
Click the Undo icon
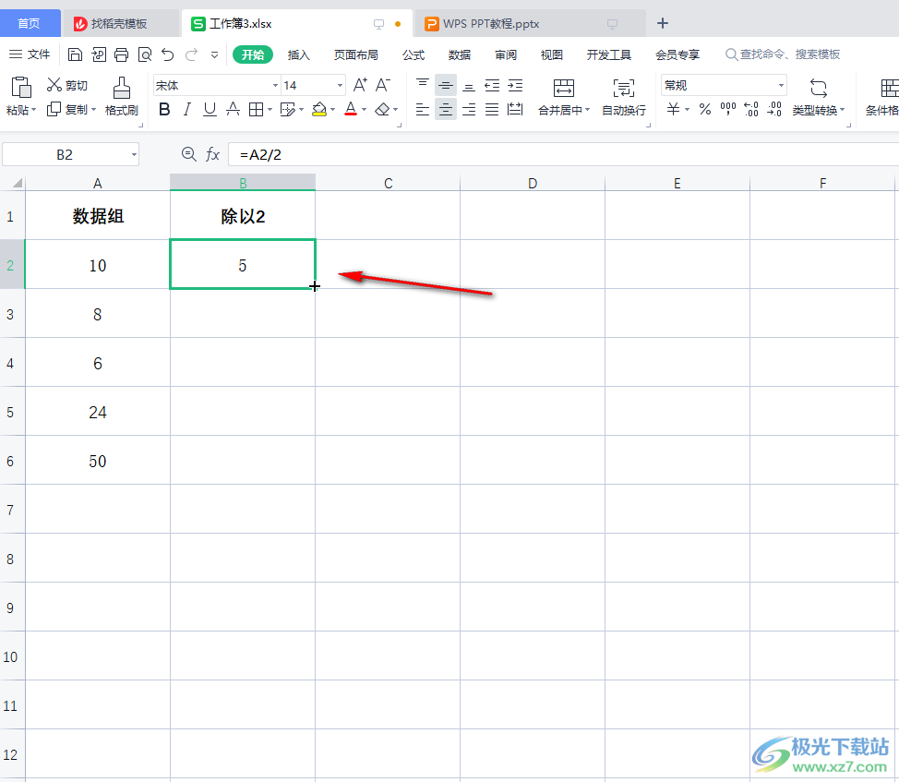tap(167, 54)
